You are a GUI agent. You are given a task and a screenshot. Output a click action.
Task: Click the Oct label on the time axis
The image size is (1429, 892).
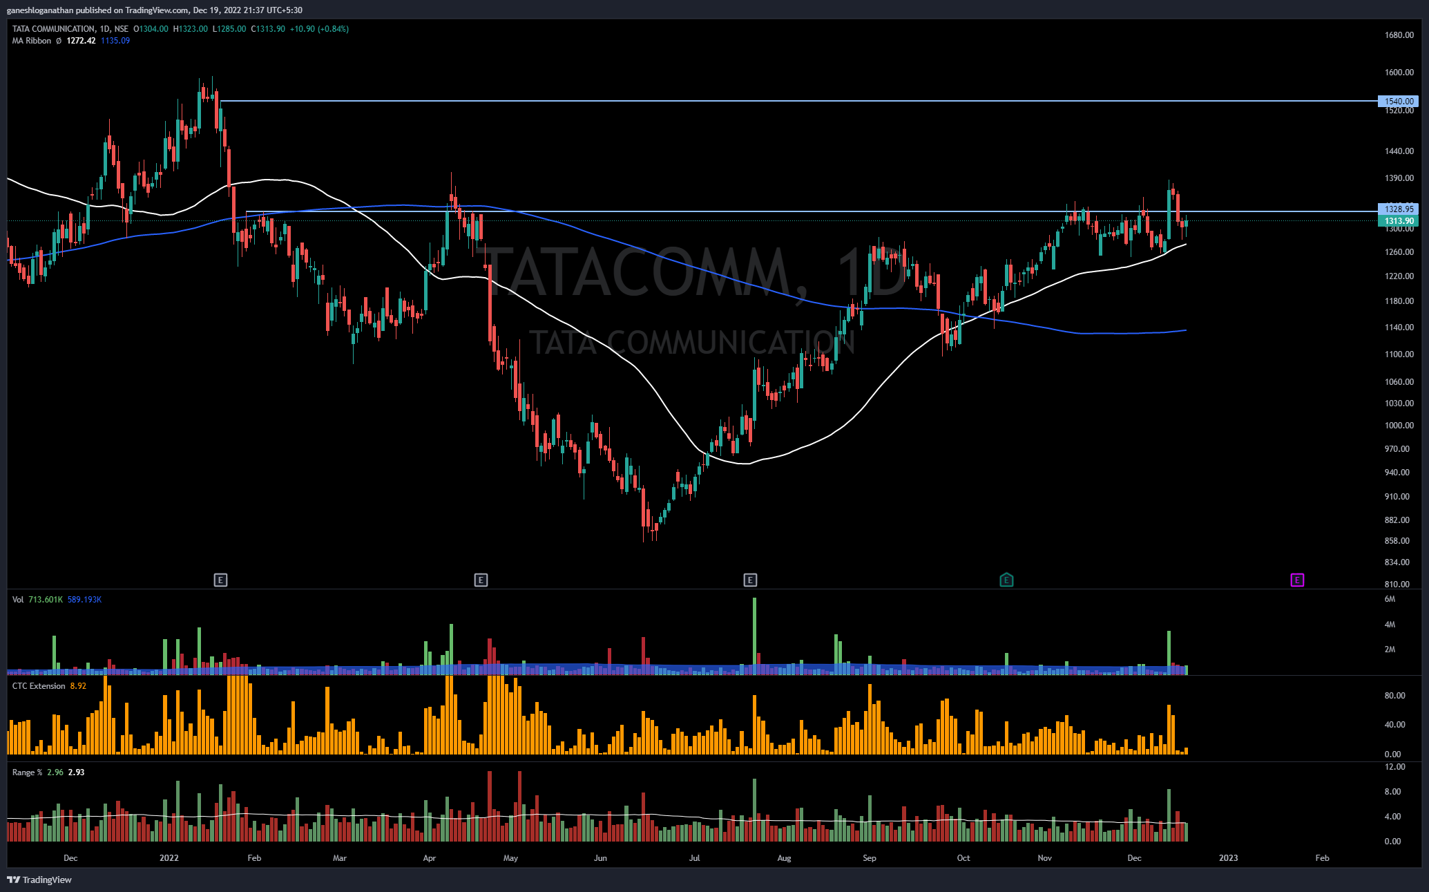(963, 858)
